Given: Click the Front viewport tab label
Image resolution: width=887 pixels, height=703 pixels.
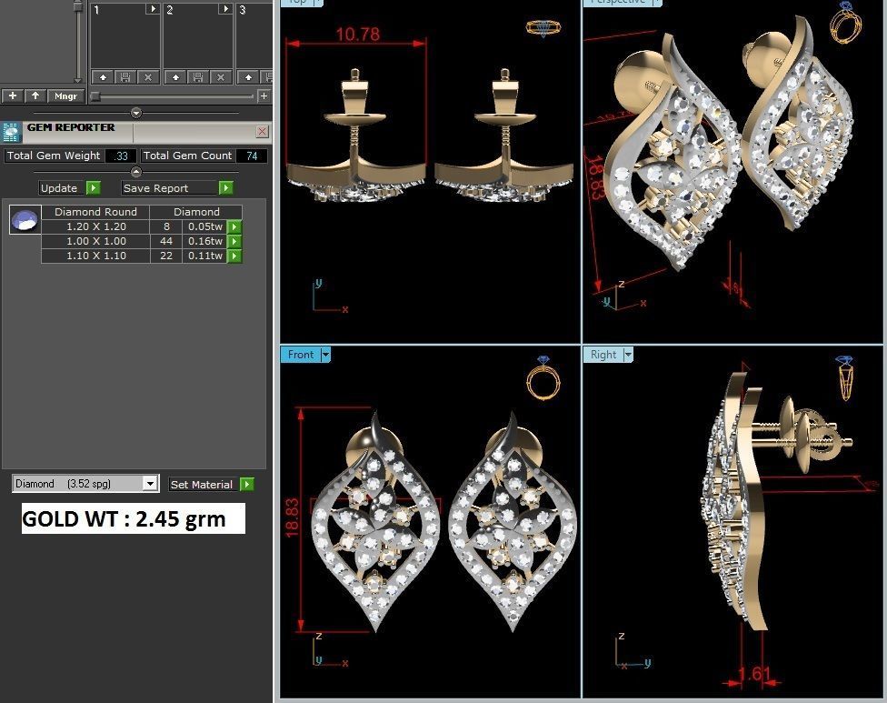Looking at the screenshot, I should click(x=301, y=355).
